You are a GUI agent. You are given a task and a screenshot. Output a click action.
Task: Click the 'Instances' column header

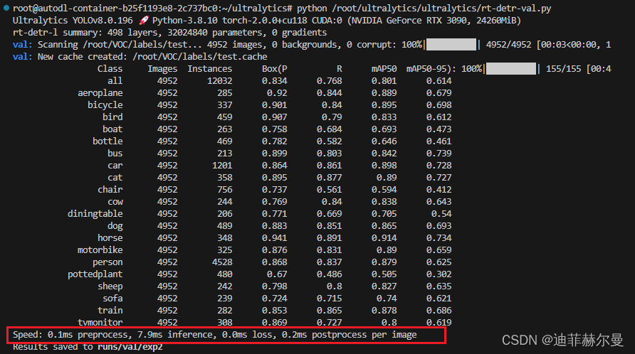(x=209, y=69)
